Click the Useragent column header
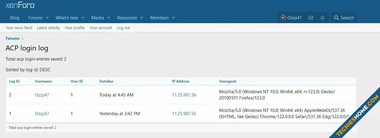 228,81
